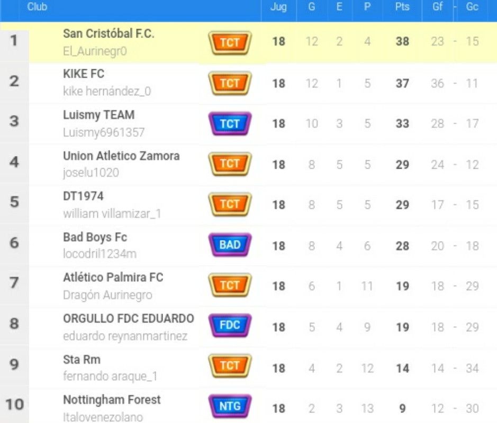Click the TCT badge next to KIKE FC

click(x=230, y=83)
